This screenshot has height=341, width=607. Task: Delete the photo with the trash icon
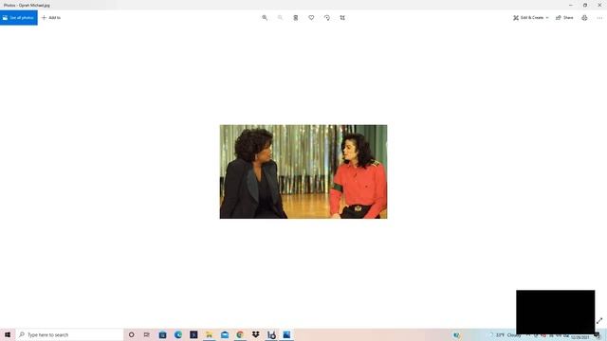click(296, 18)
